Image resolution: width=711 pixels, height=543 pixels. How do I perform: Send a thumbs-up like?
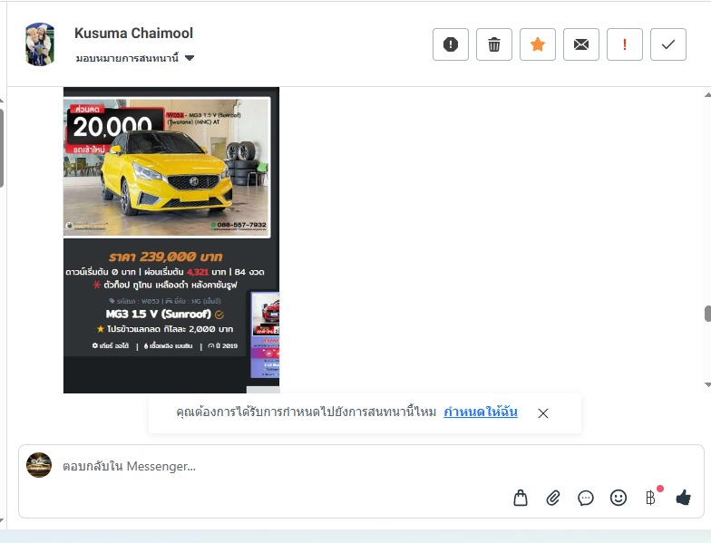click(x=684, y=498)
